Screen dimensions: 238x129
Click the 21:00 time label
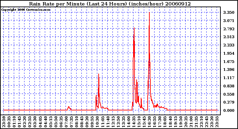pos(191,122)
